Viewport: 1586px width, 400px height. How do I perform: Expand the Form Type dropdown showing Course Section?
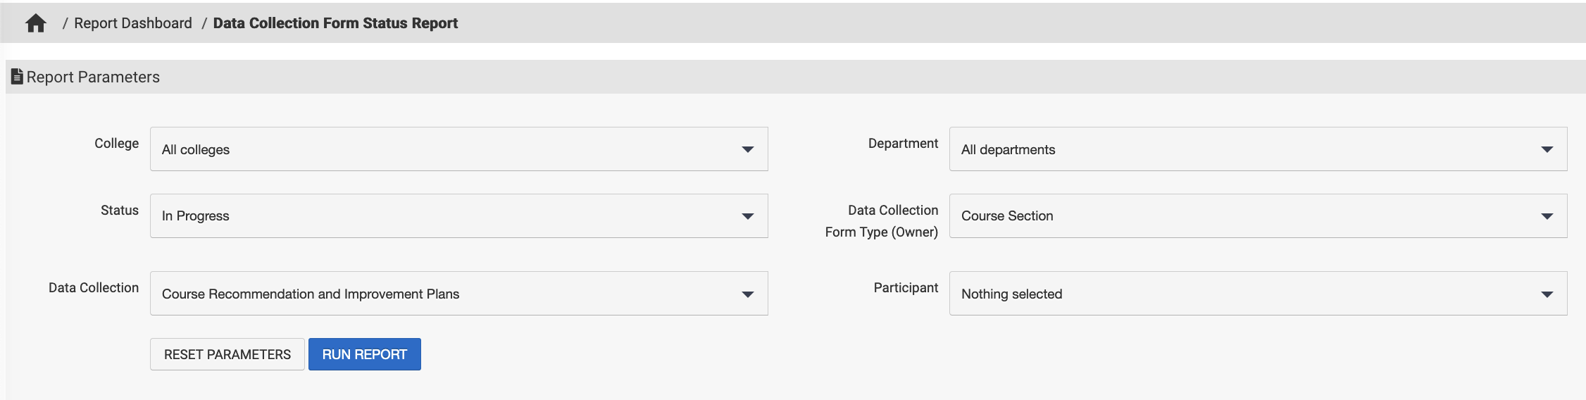point(1258,216)
